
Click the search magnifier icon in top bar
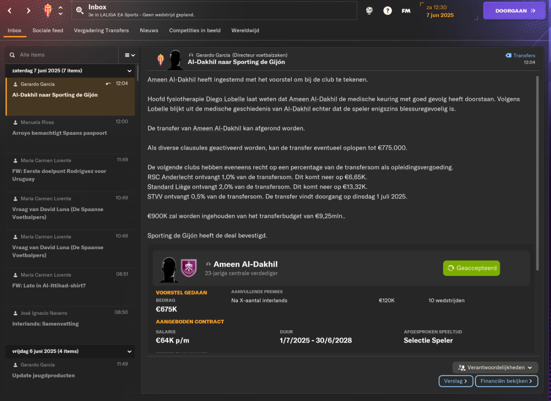coord(80,11)
